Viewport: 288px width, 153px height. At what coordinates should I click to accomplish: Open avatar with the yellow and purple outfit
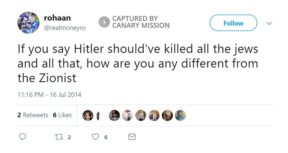coord(154,115)
